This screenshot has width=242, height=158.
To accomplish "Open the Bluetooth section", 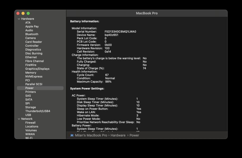I will pyautogui.click(x=32, y=34).
